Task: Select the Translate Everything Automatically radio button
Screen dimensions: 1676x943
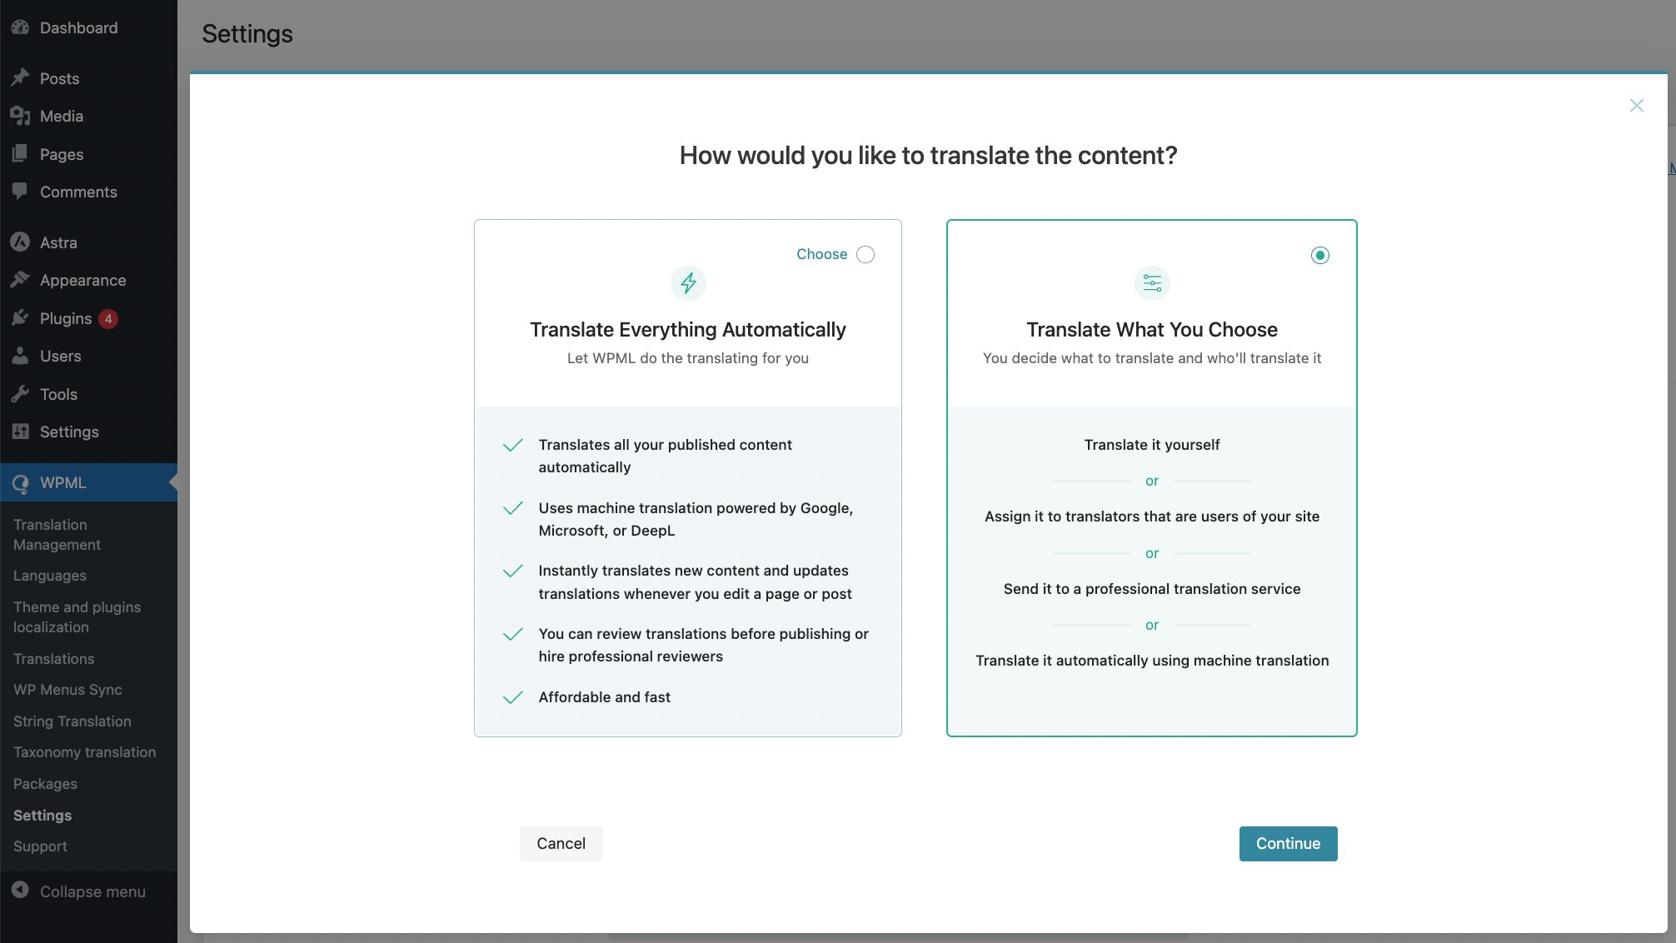Action: coord(865,254)
